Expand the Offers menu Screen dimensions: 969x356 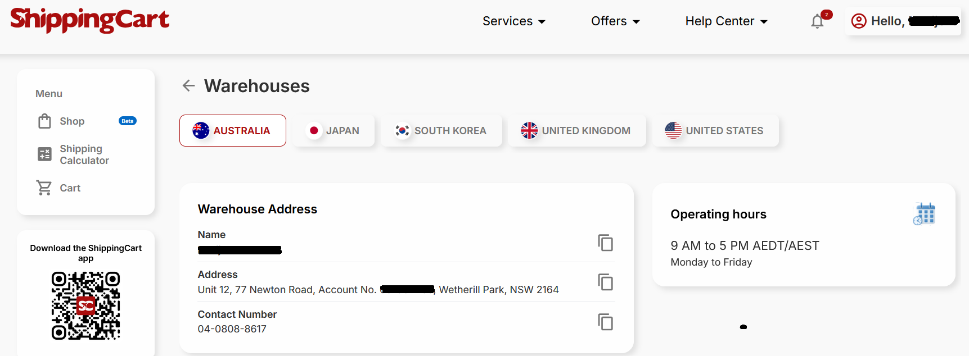point(615,21)
